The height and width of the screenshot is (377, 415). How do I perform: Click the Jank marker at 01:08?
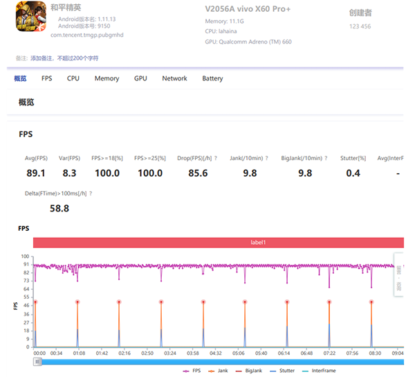tap(77, 301)
